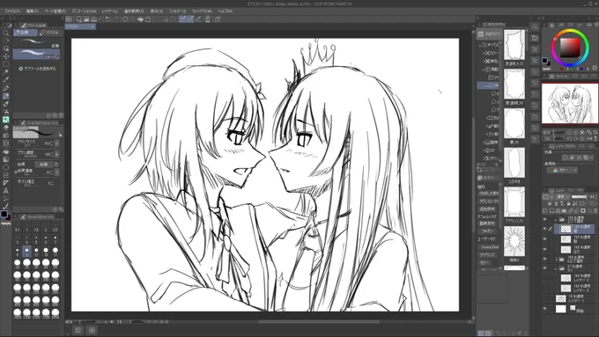This screenshot has height=337, width=599.
Task: Select the Brush tool
Action: point(6,104)
